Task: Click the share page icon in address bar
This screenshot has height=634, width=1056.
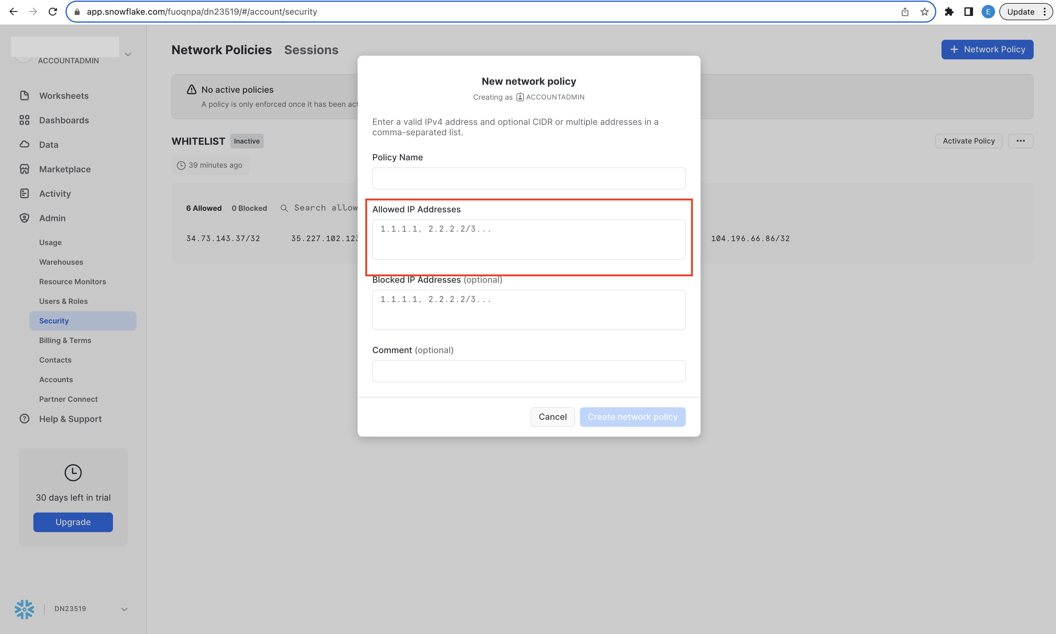Action: [x=905, y=12]
